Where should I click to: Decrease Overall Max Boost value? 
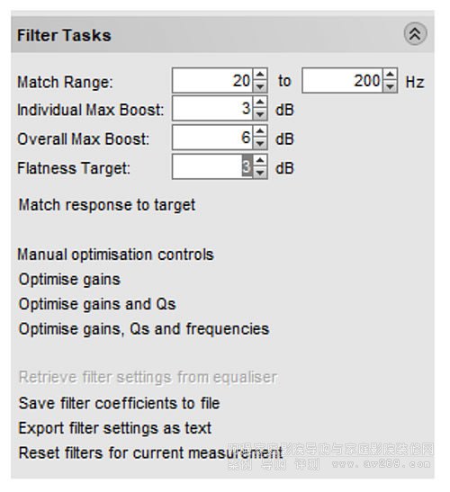click(260, 143)
